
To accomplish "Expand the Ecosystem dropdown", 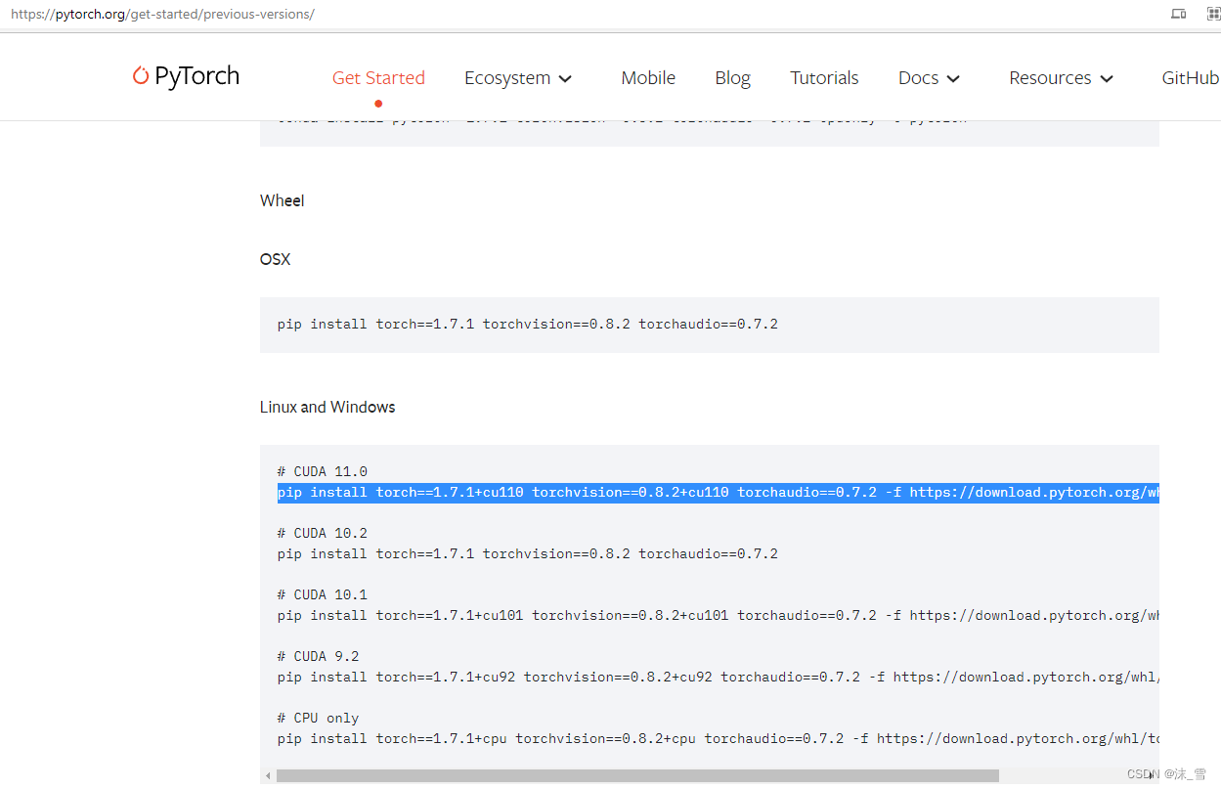I will point(518,77).
